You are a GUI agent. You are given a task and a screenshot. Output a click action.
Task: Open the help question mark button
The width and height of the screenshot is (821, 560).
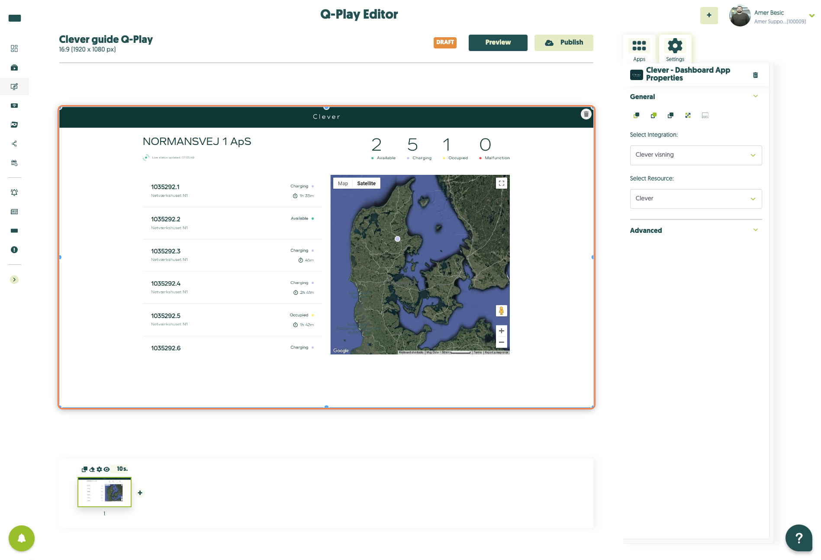point(799,538)
